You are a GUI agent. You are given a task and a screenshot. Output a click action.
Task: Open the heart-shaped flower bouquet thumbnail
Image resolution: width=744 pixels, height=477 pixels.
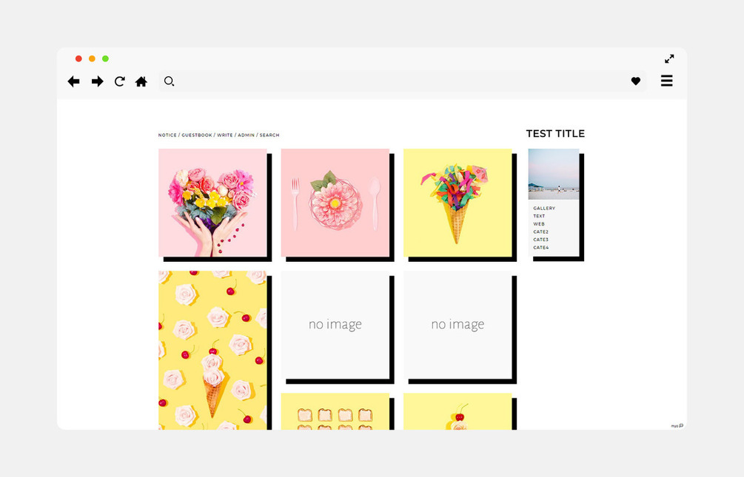click(212, 203)
